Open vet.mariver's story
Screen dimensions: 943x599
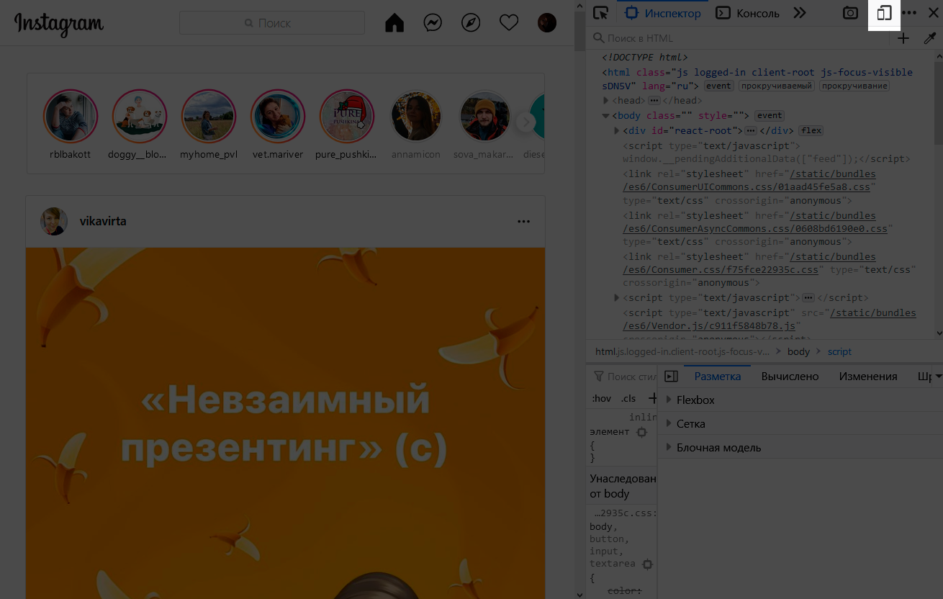coord(278,117)
